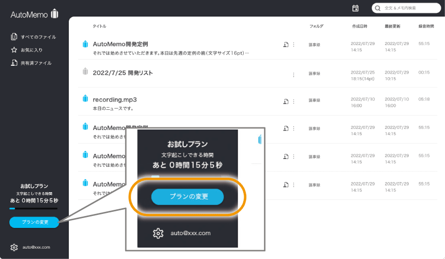
Task: Select お気に入り in the sidebar menu
Action: [x=32, y=50]
